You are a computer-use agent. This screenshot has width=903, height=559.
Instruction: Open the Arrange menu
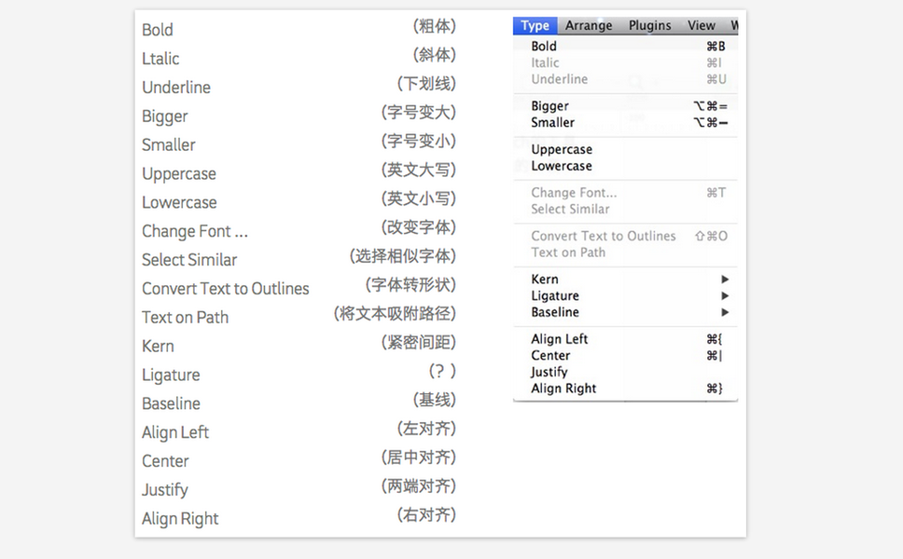click(x=589, y=26)
